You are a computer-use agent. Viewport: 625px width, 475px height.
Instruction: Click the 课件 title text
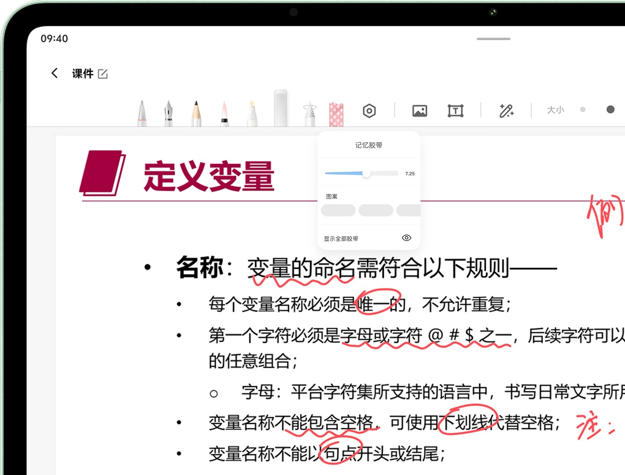(x=83, y=74)
